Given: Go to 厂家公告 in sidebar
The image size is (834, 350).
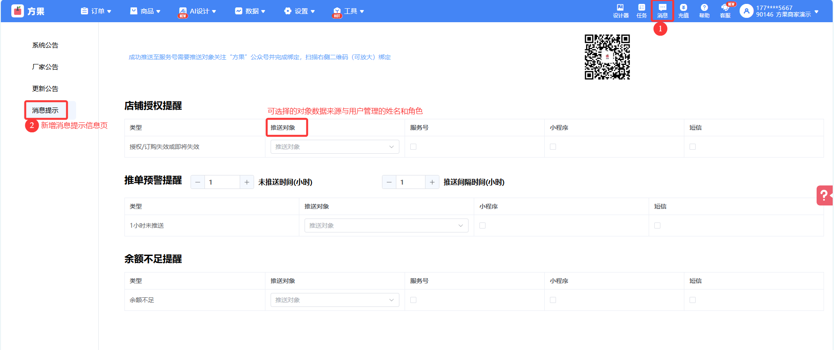Looking at the screenshot, I should 45,67.
